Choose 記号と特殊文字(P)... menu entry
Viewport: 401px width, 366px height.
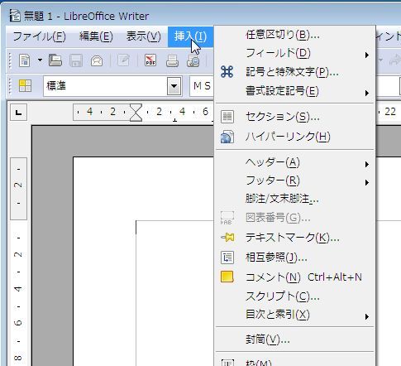click(295, 72)
